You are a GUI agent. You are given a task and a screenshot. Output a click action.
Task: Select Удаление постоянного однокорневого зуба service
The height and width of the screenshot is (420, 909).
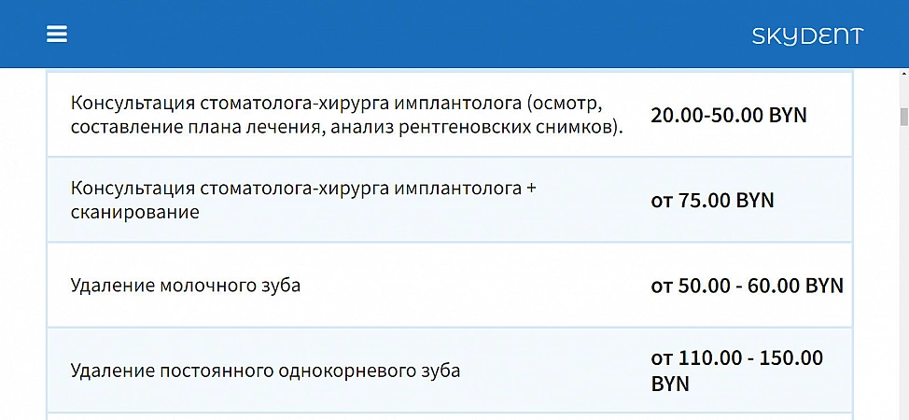pos(265,371)
